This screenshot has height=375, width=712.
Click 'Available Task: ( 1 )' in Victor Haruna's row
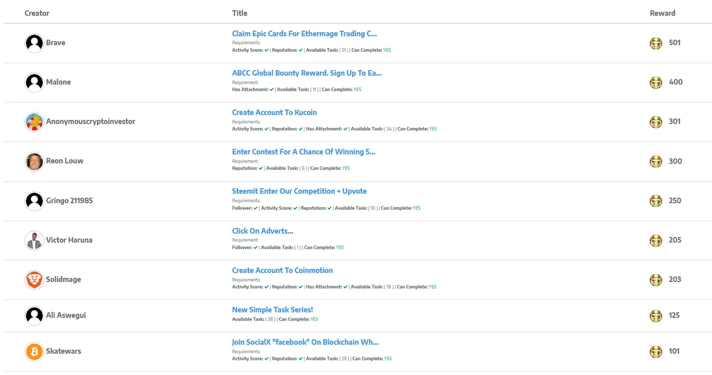coord(281,248)
